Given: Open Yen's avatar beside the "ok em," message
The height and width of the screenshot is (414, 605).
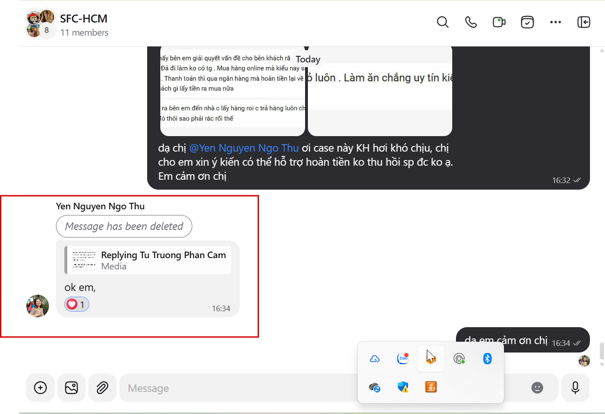Looking at the screenshot, I should coord(38,306).
